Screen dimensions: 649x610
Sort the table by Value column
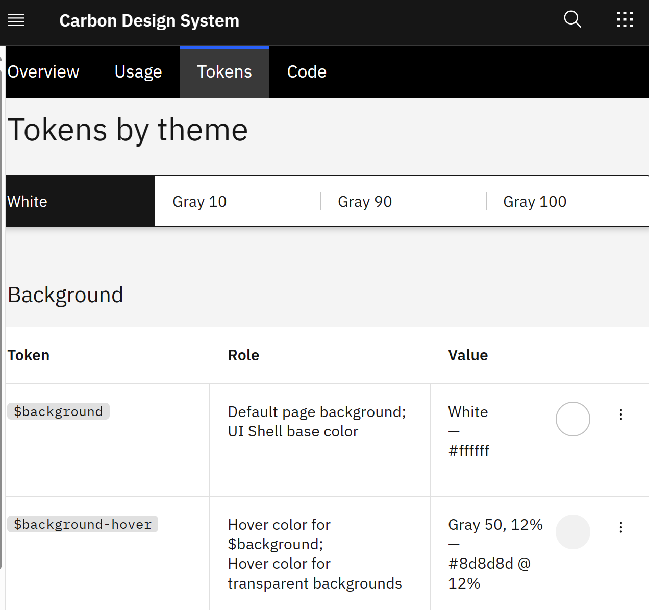coord(467,355)
